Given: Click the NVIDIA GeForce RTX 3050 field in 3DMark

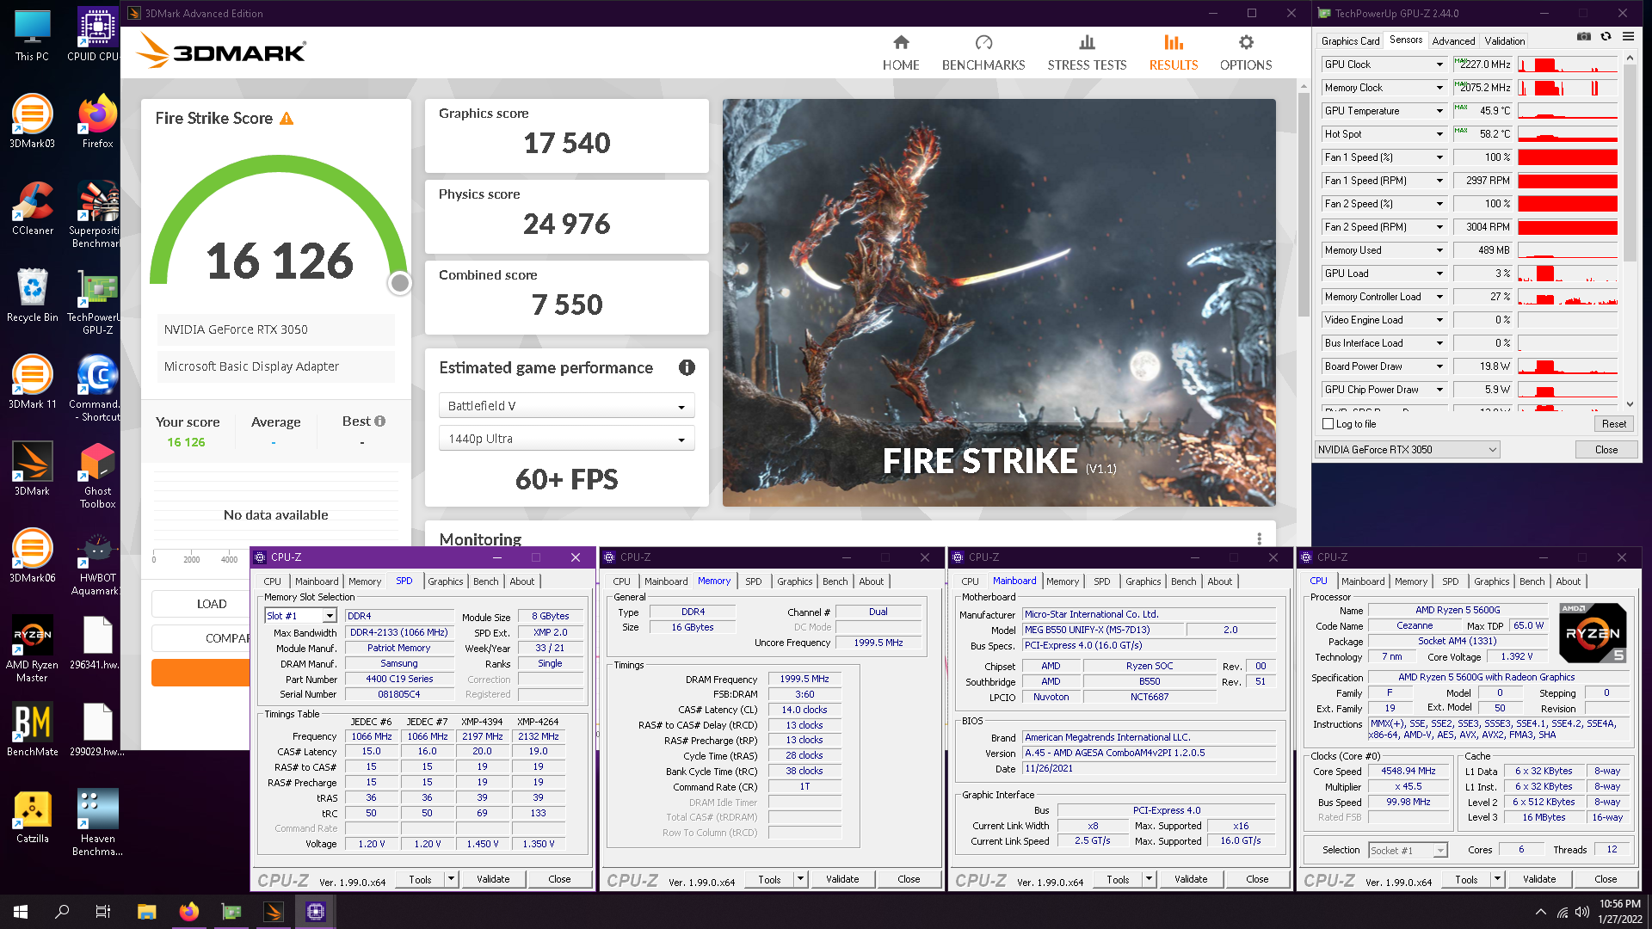Looking at the screenshot, I should click(275, 329).
